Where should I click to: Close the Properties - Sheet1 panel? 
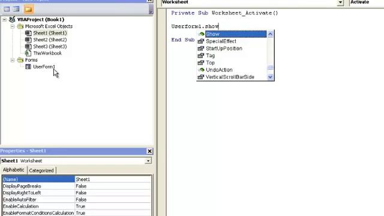149,151
